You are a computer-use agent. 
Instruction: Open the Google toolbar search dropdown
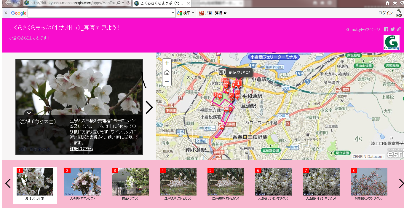coord(173,13)
